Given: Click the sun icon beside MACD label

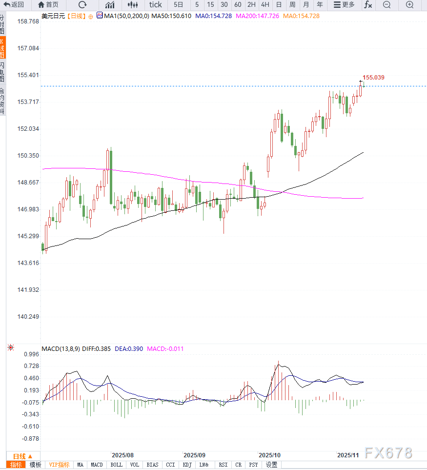Looking at the screenshot, I should pos(10,348).
